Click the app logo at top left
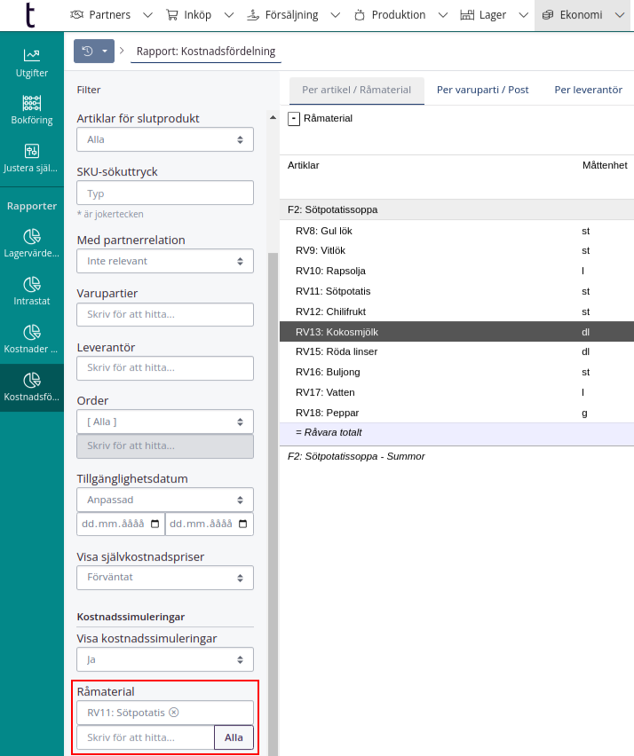 click(x=31, y=15)
